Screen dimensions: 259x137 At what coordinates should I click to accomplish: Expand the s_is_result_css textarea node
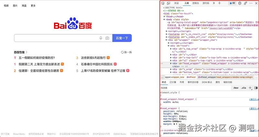tap(166, 34)
